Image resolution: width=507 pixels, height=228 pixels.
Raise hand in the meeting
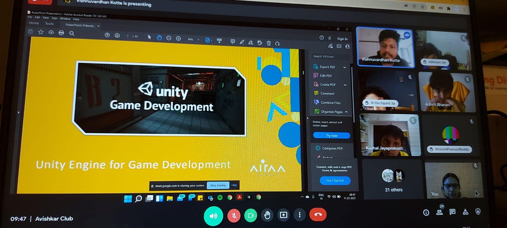tap(267, 215)
